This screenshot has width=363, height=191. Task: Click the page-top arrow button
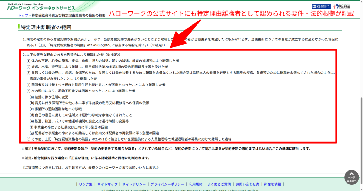(x=351, y=177)
